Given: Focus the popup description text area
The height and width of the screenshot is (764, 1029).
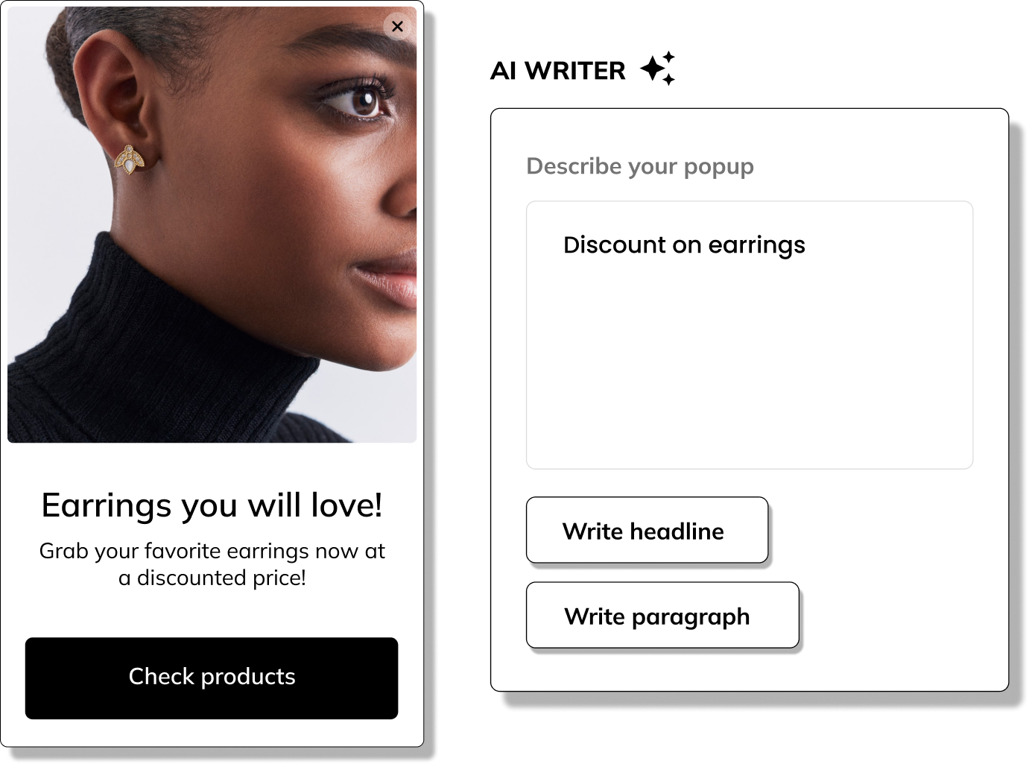Looking at the screenshot, I should coord(750,335).
